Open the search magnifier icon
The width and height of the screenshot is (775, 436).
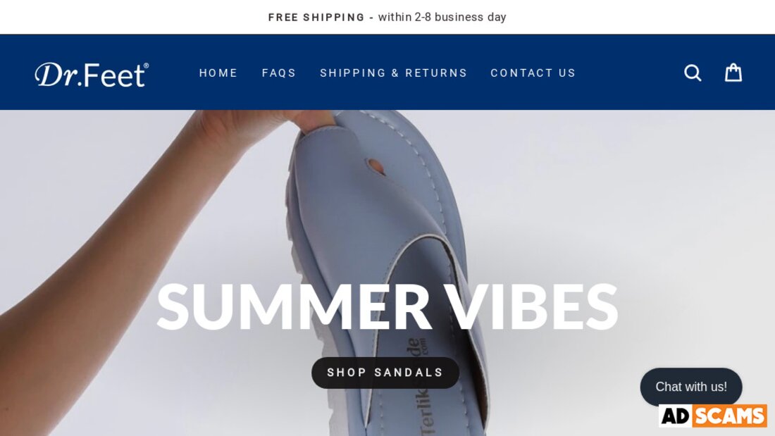point(693,73)
